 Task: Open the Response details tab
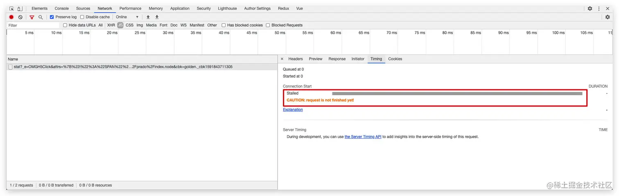[337, 59]
